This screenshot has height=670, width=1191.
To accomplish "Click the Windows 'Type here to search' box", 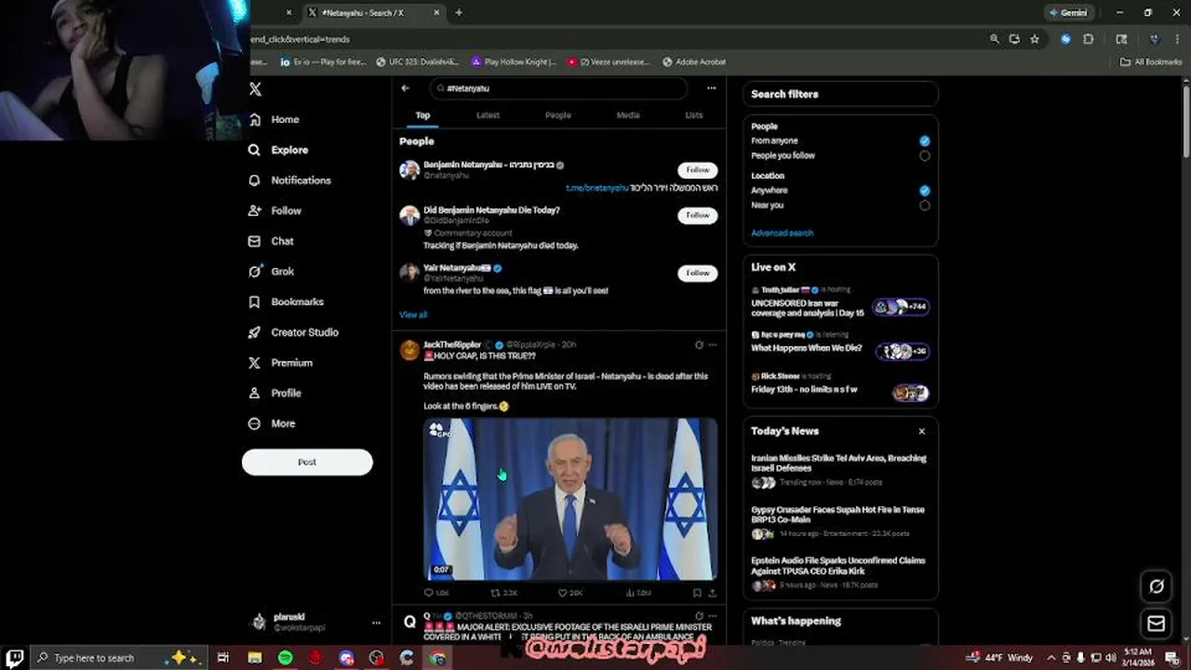I will point(119,658).
